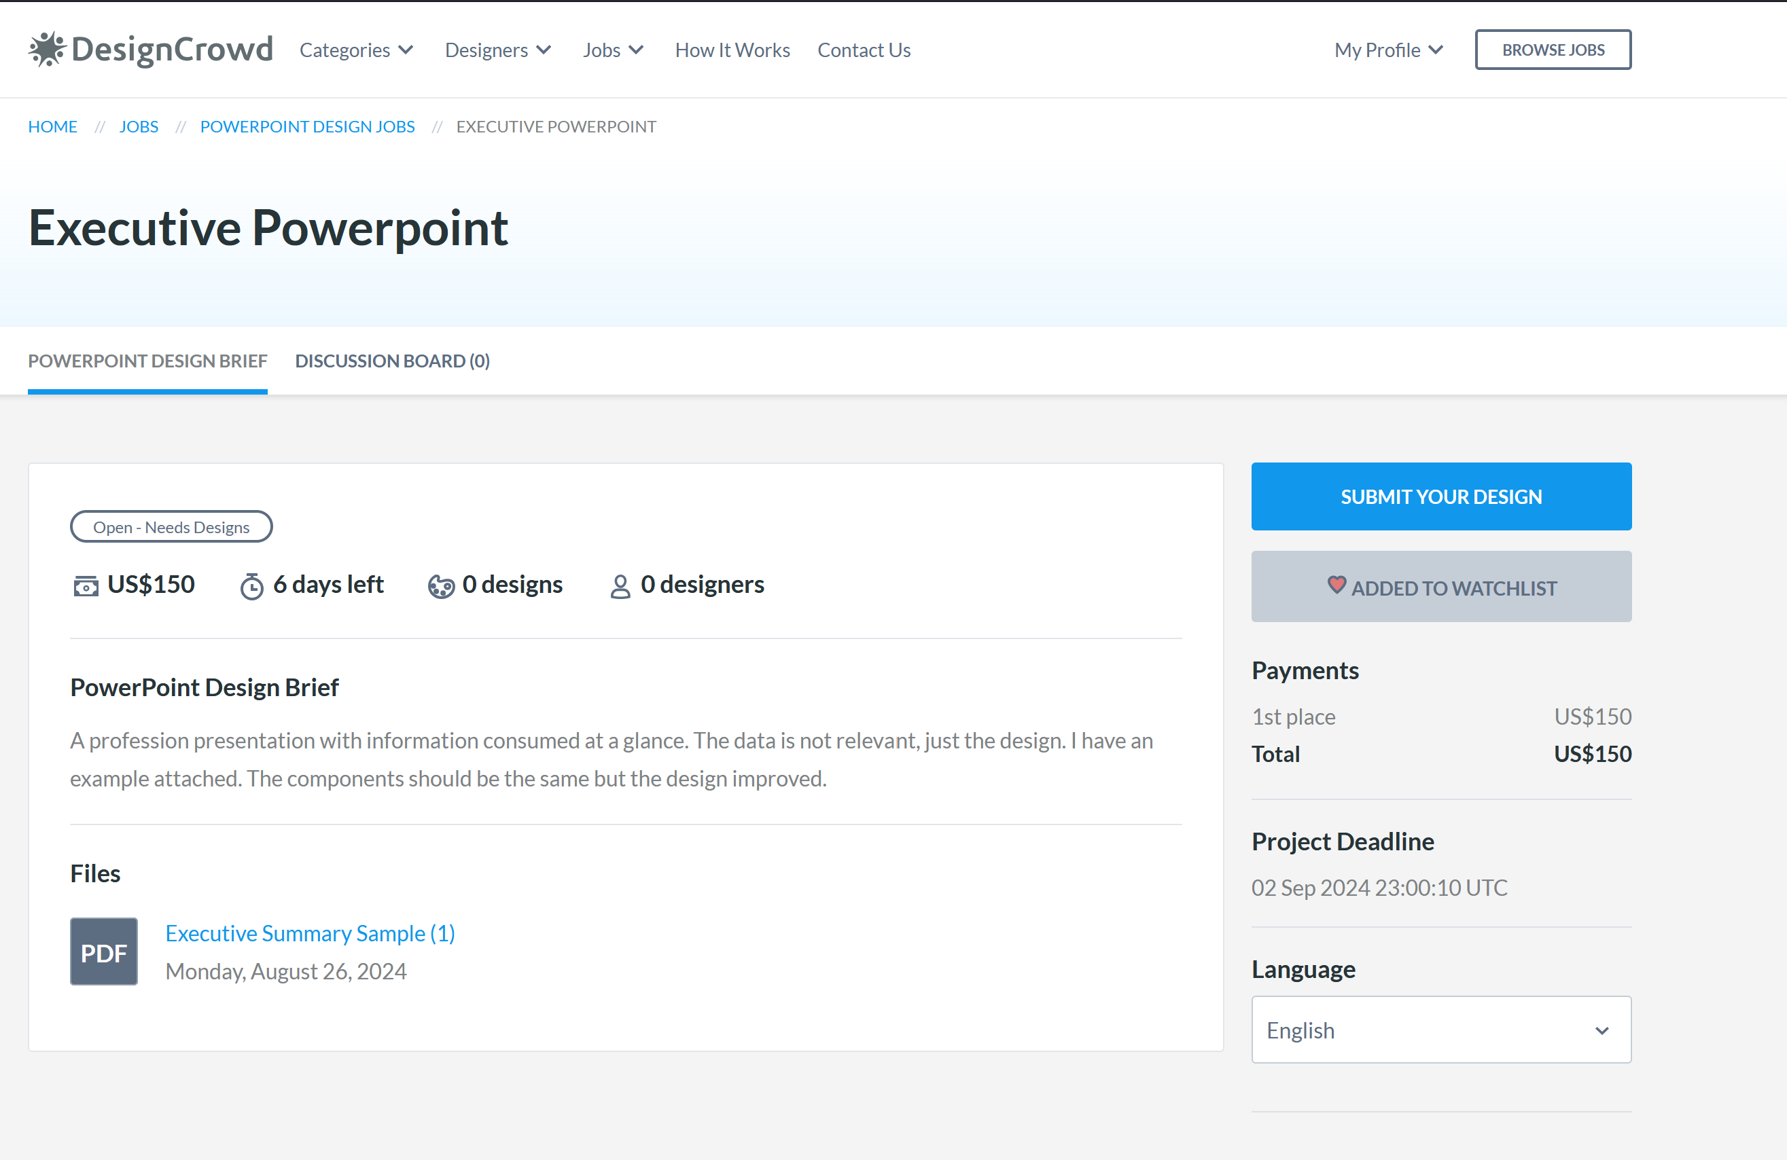Screen dimensions: 1787x1160
Task: Click the 6 days left text
Action: [x=328, y=584]
